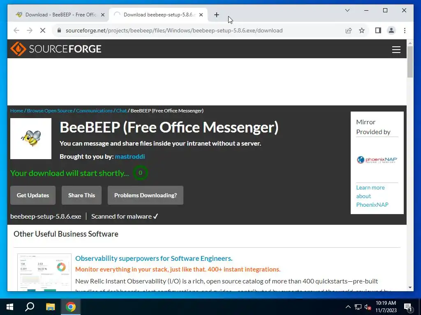The width and height of the screenshot is (421, 315).
Task: Open File Explorer from taskbar
Action: [50, 307]
